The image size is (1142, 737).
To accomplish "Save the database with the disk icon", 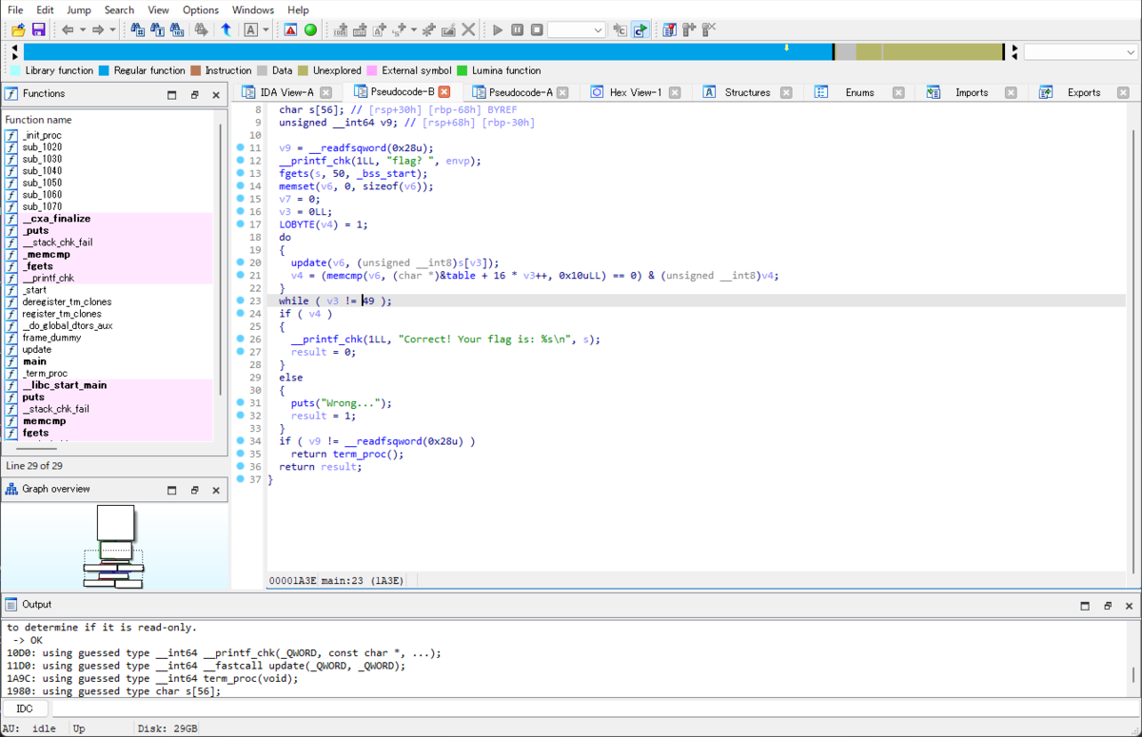I will [38, 29].
